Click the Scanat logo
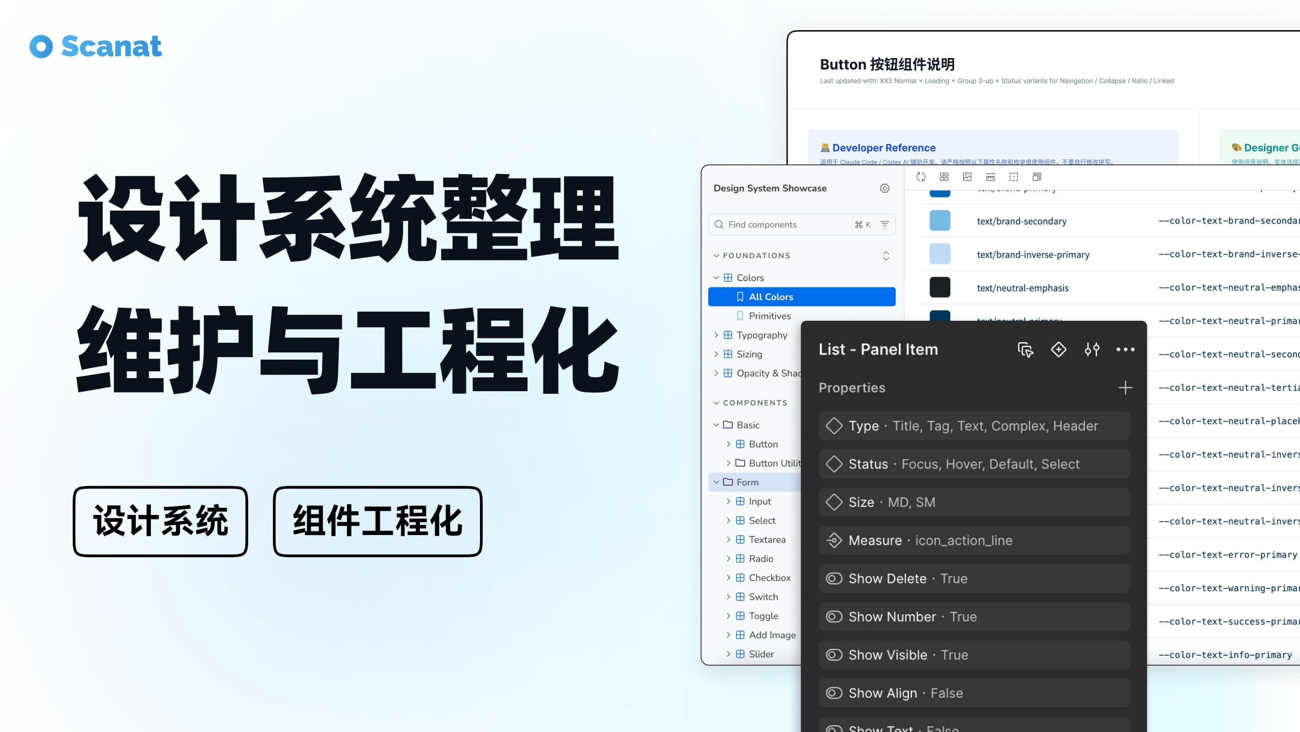 [x=96, y=47]
